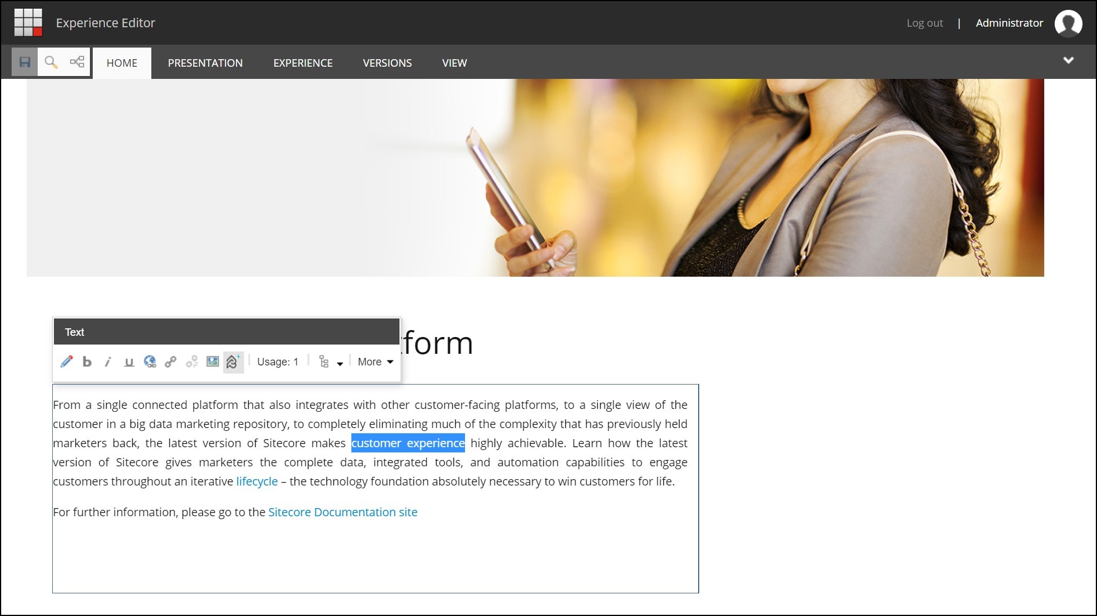Image resolution: width=1097 pixels, height=616 pixels.
Task: Click inside the rich text field's empty bottom area
Action: 375,557
